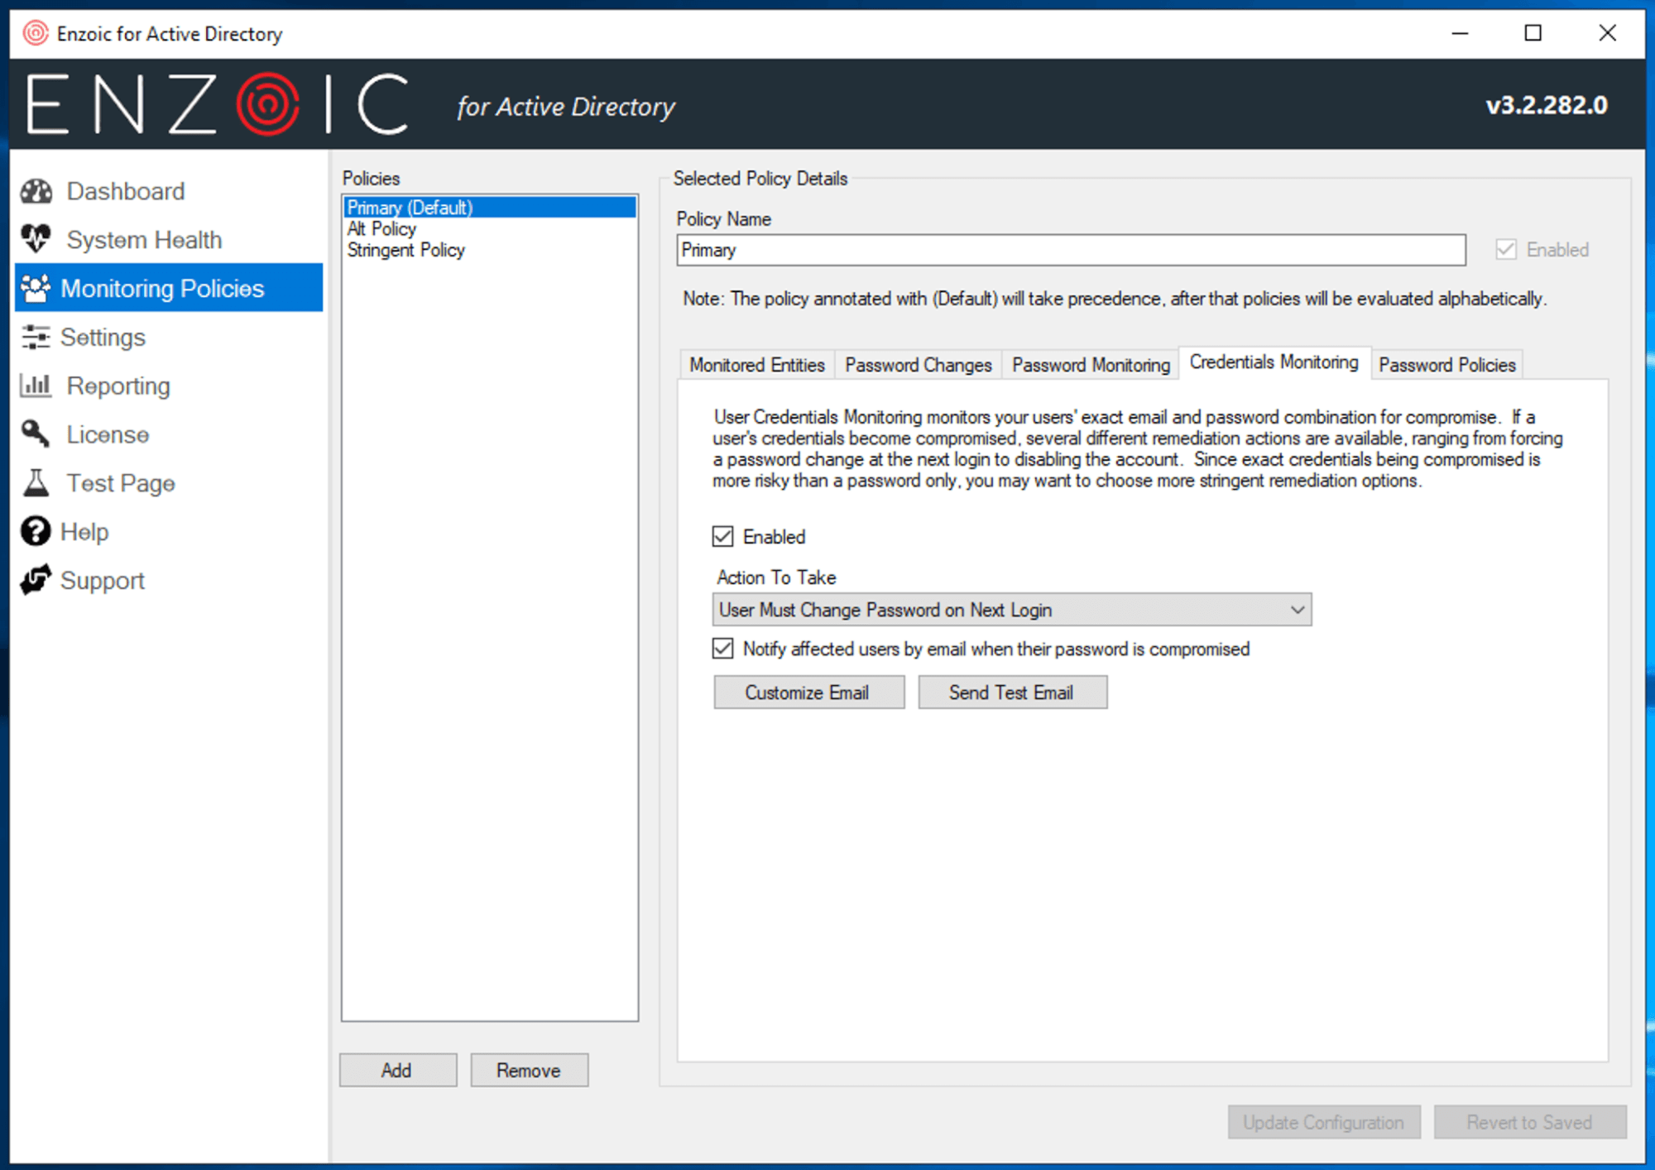Select Primary (Default) in Policies list

[x=490, y=207]
